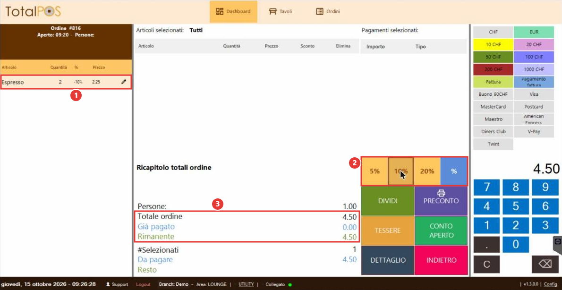Edit the Espresso item with pencil icon

[124, 82]
